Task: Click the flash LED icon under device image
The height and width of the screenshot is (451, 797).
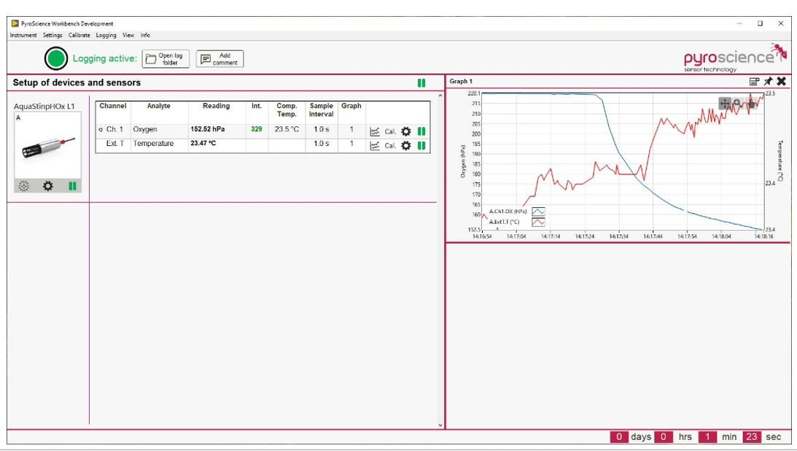Action: tap(24, 186)
